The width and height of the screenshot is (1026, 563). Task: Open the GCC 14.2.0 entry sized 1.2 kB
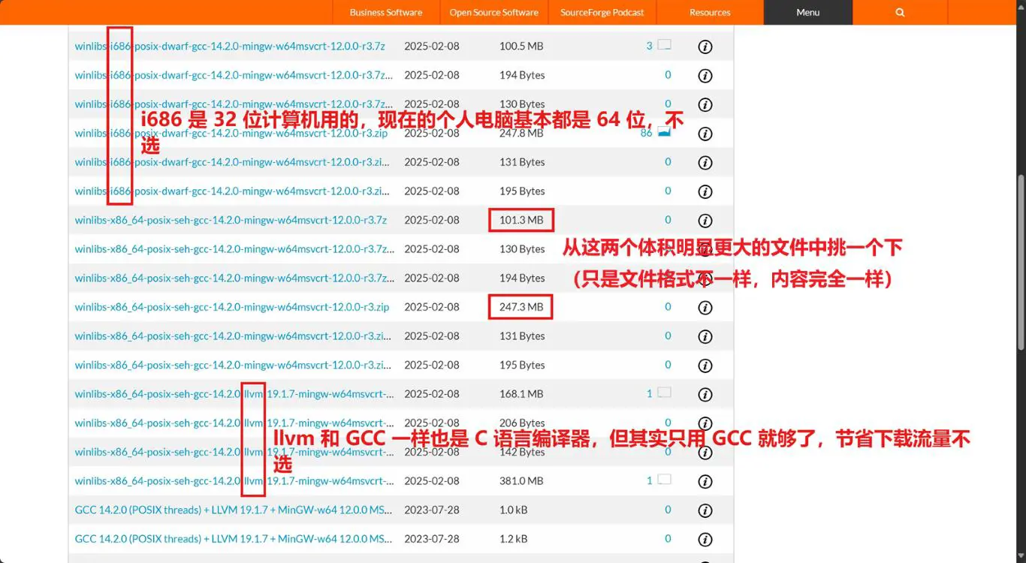pos(233,539)
